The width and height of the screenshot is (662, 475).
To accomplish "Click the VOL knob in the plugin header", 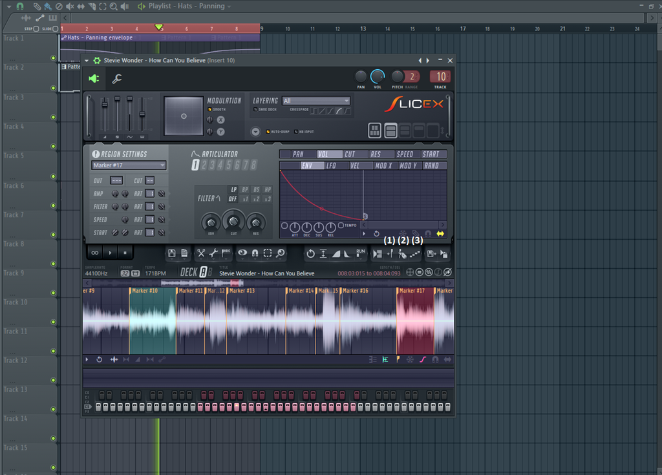I will 377,76.
